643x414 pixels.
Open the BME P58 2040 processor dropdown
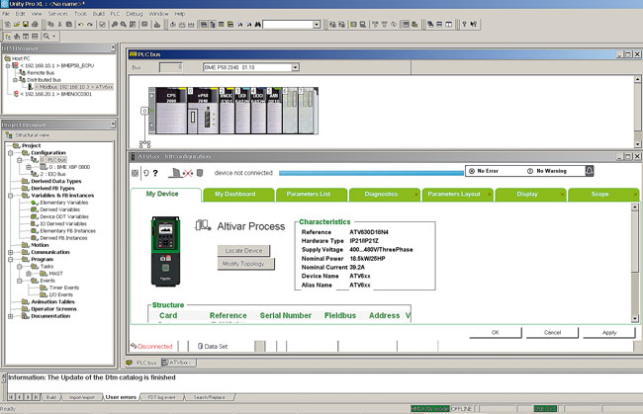[x=295, y=67]
